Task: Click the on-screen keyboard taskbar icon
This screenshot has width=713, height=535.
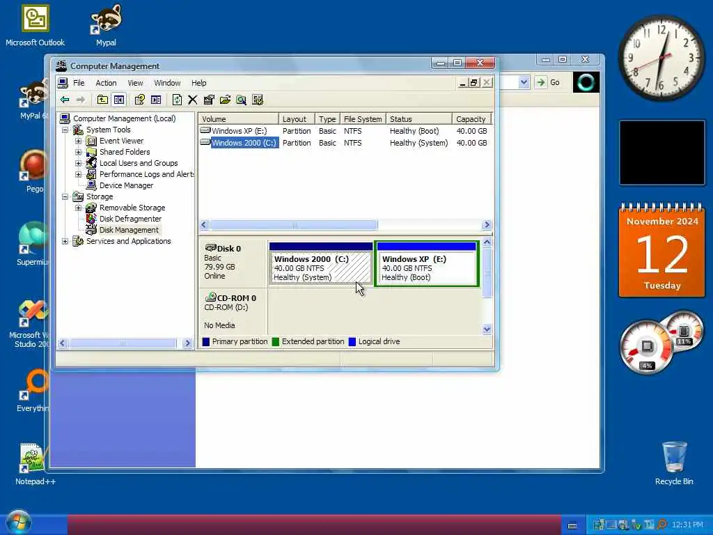Action: coord(572,525)
